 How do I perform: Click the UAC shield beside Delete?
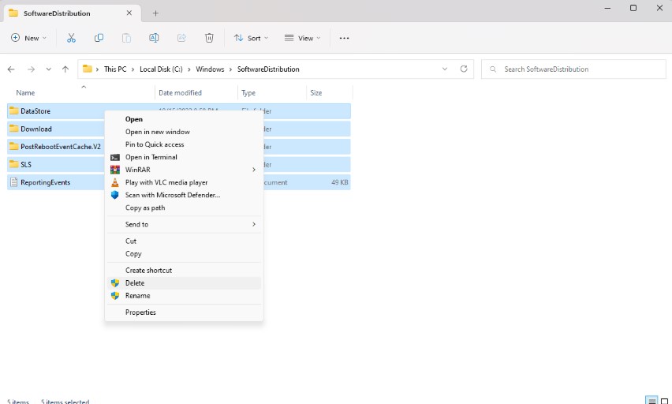[x=115, y=283]
